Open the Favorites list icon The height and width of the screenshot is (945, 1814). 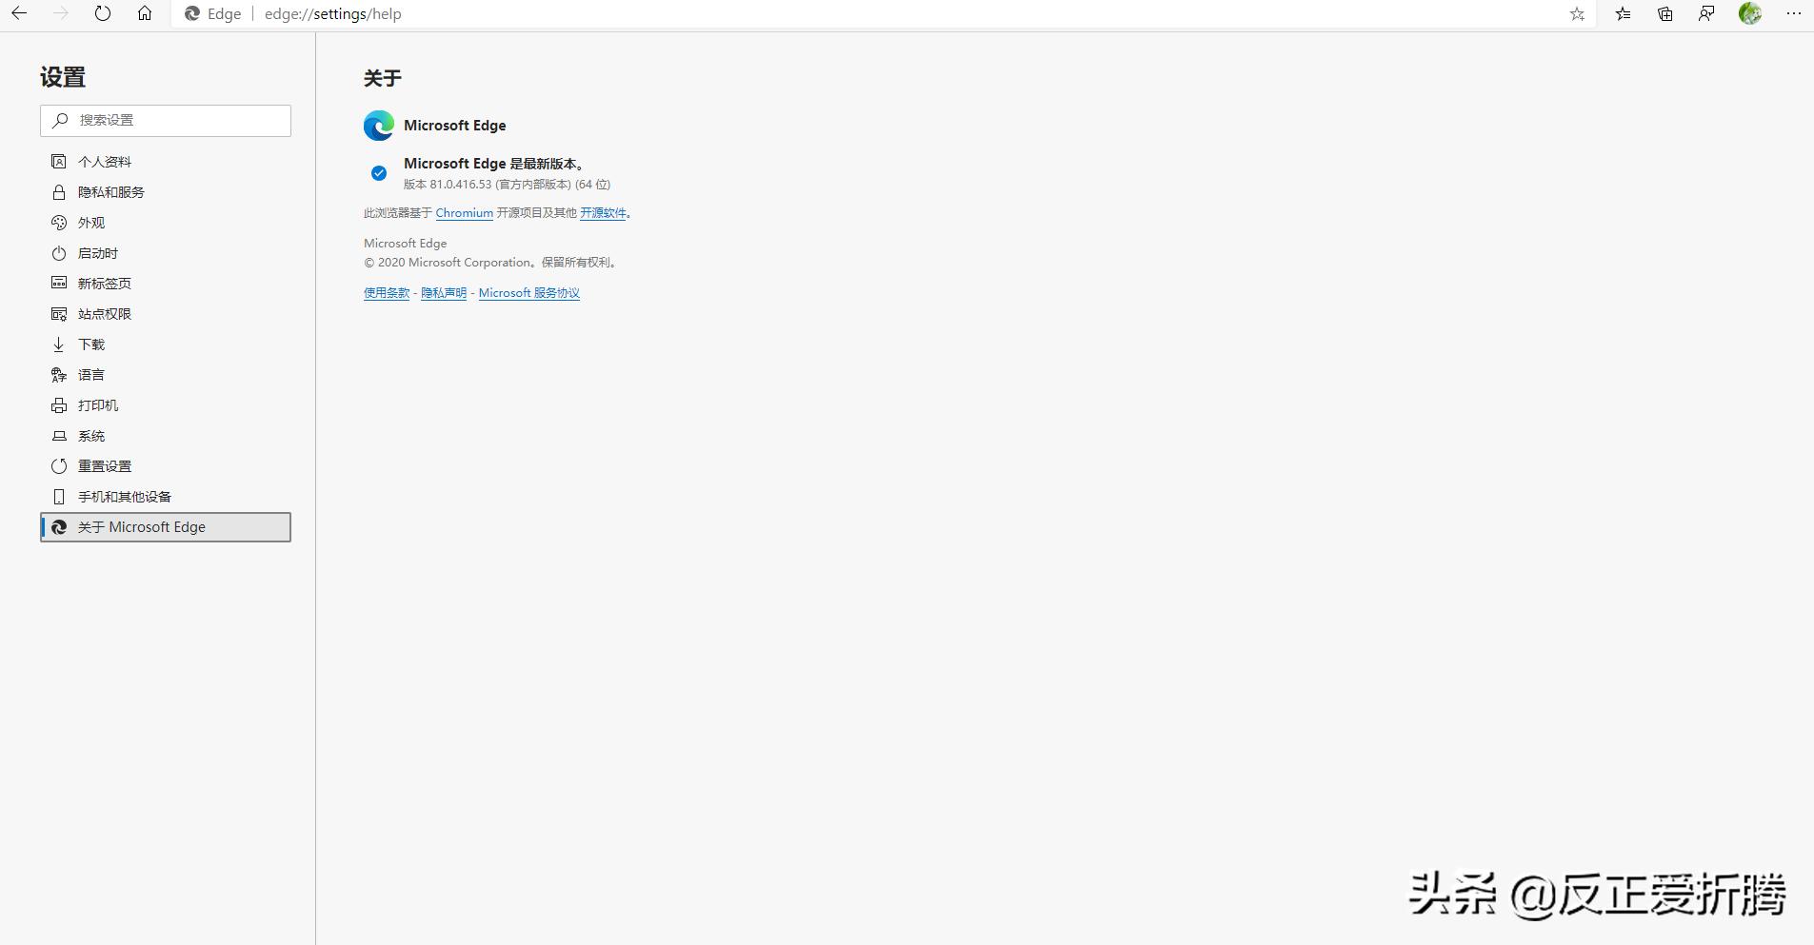(1624, 14)
